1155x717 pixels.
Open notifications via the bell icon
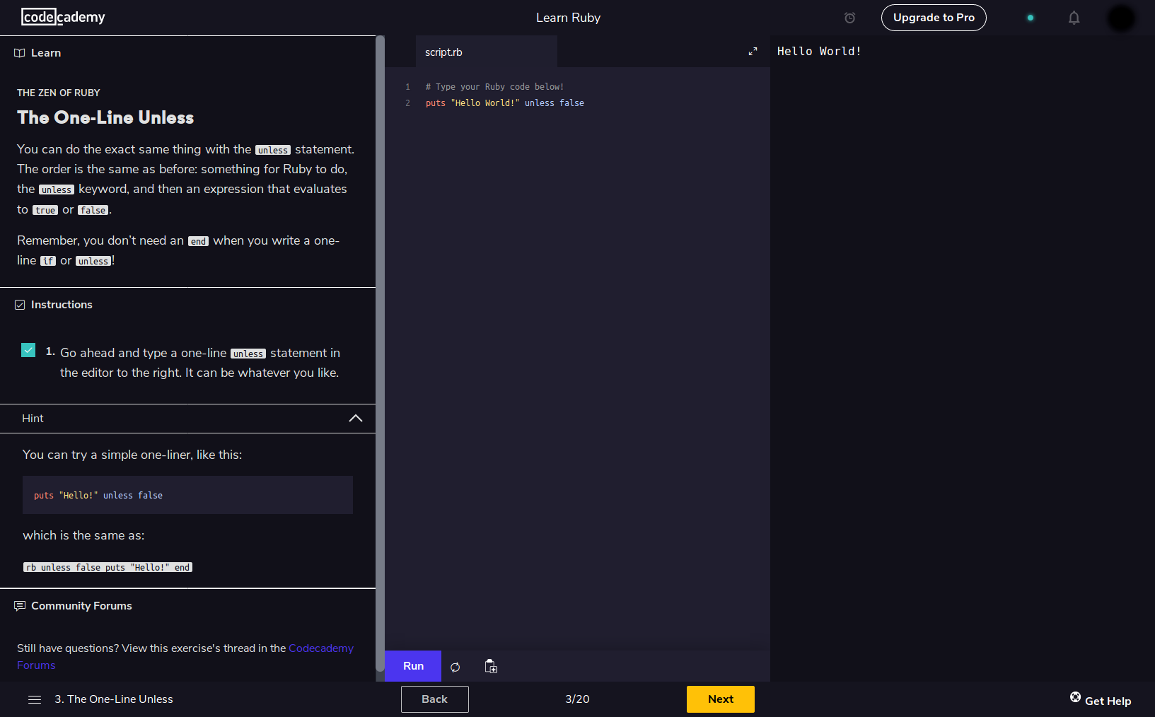pyautogui.click(x=1074, y=18)
